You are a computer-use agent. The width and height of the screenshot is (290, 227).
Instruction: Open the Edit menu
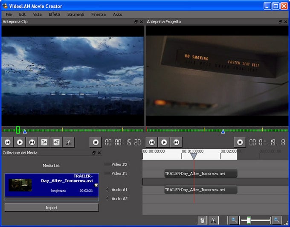tap(22, 14)
